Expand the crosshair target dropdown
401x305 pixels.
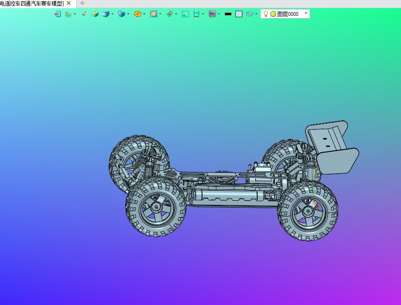click(176, 14)
